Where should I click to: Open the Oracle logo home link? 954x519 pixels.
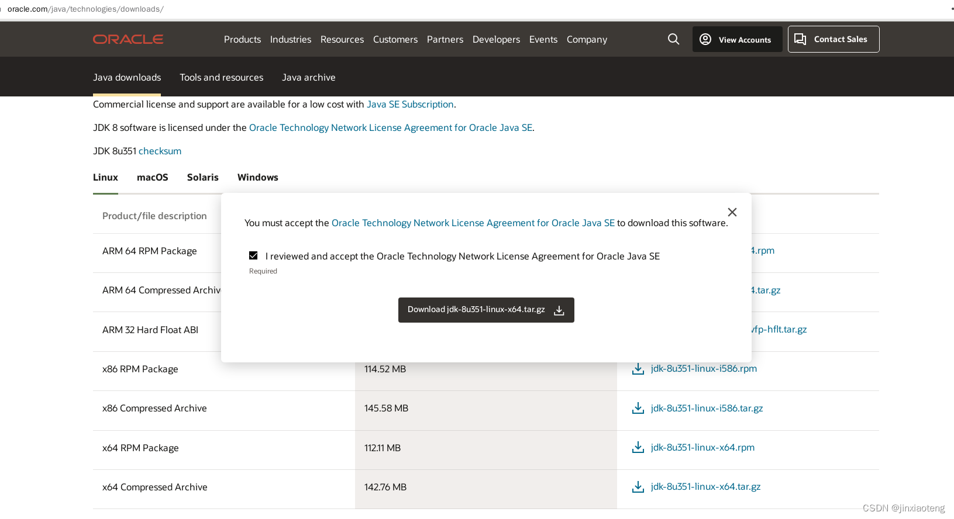pos(128,39)
